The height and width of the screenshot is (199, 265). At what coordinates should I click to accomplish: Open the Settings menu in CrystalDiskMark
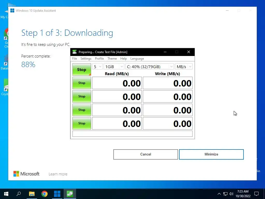(x=86, y=59)
